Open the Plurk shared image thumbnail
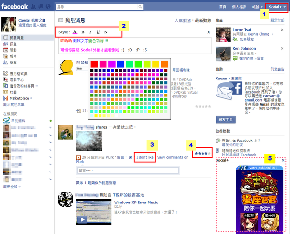This screenshot has width=290, height=234. point(89,141)
